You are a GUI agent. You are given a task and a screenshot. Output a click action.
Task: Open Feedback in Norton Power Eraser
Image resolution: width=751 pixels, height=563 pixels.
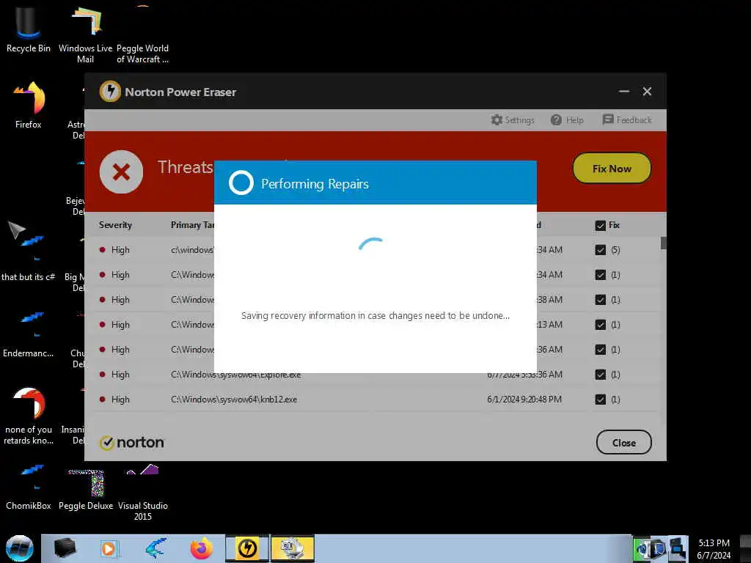pyautogui.click(x=627, y=119)
